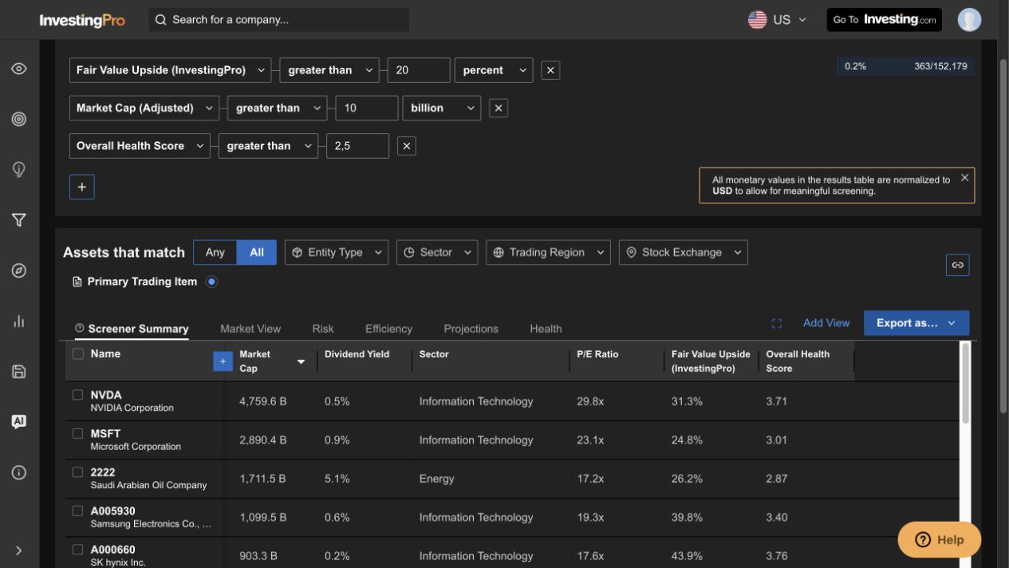Toggle the Primary Trading Item radio button

[211, 282]
